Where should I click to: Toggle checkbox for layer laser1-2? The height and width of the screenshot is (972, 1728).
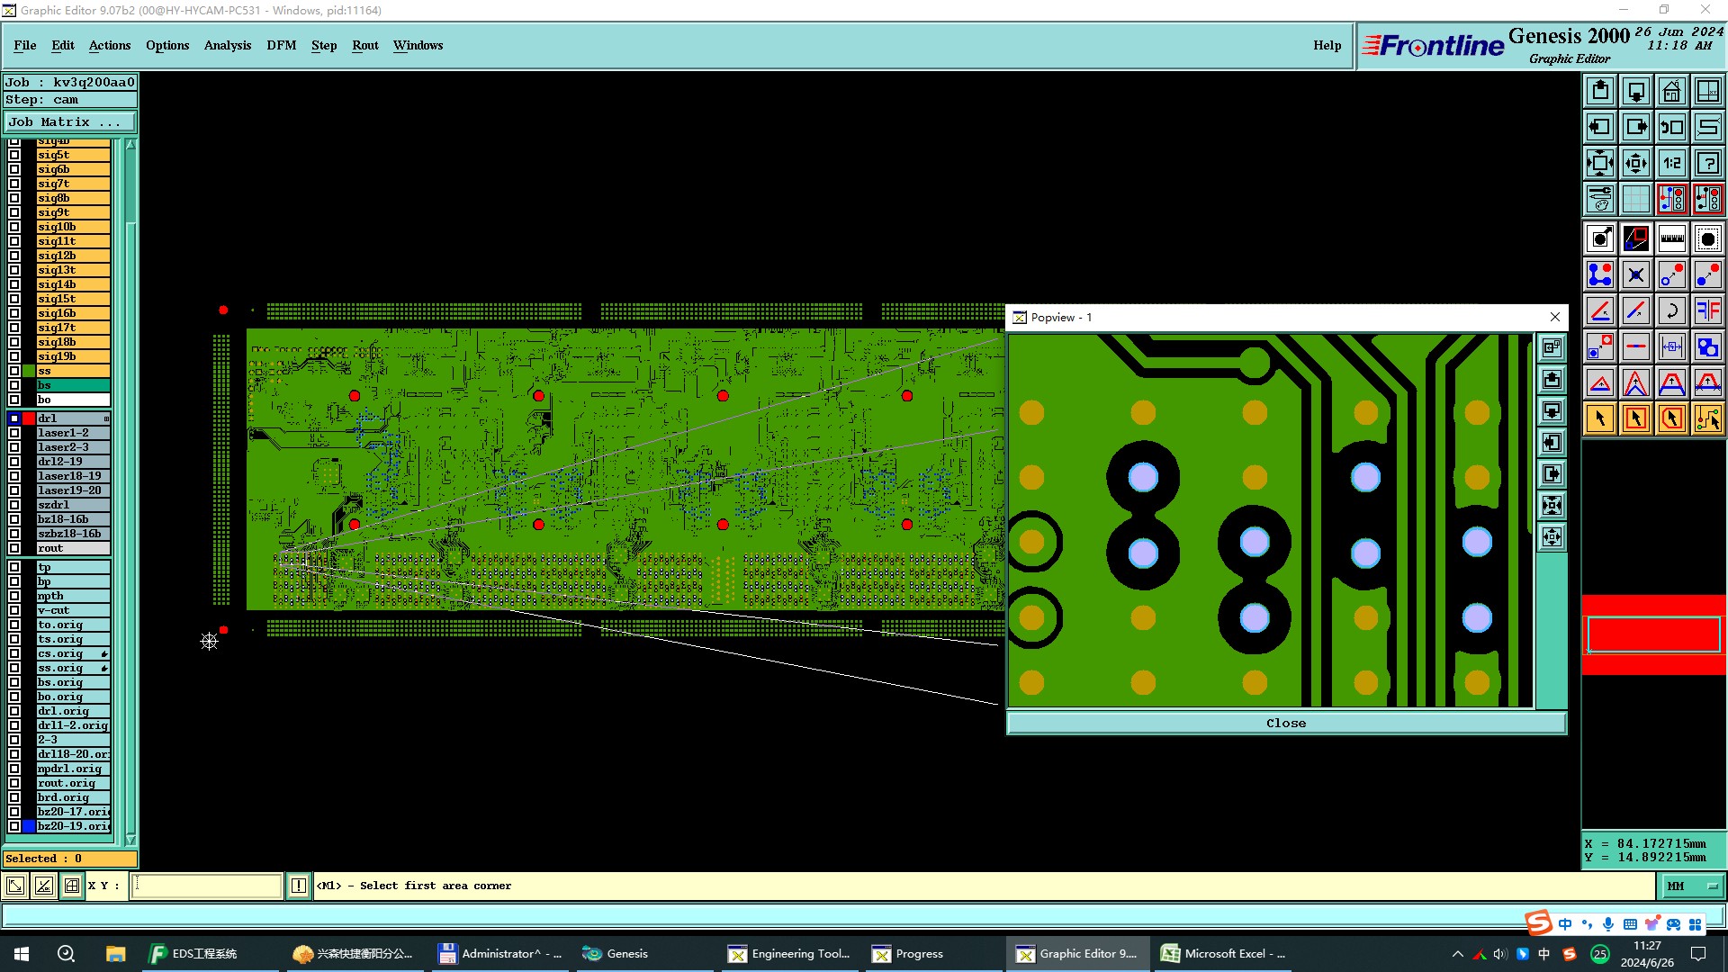(x=14, y=433)
